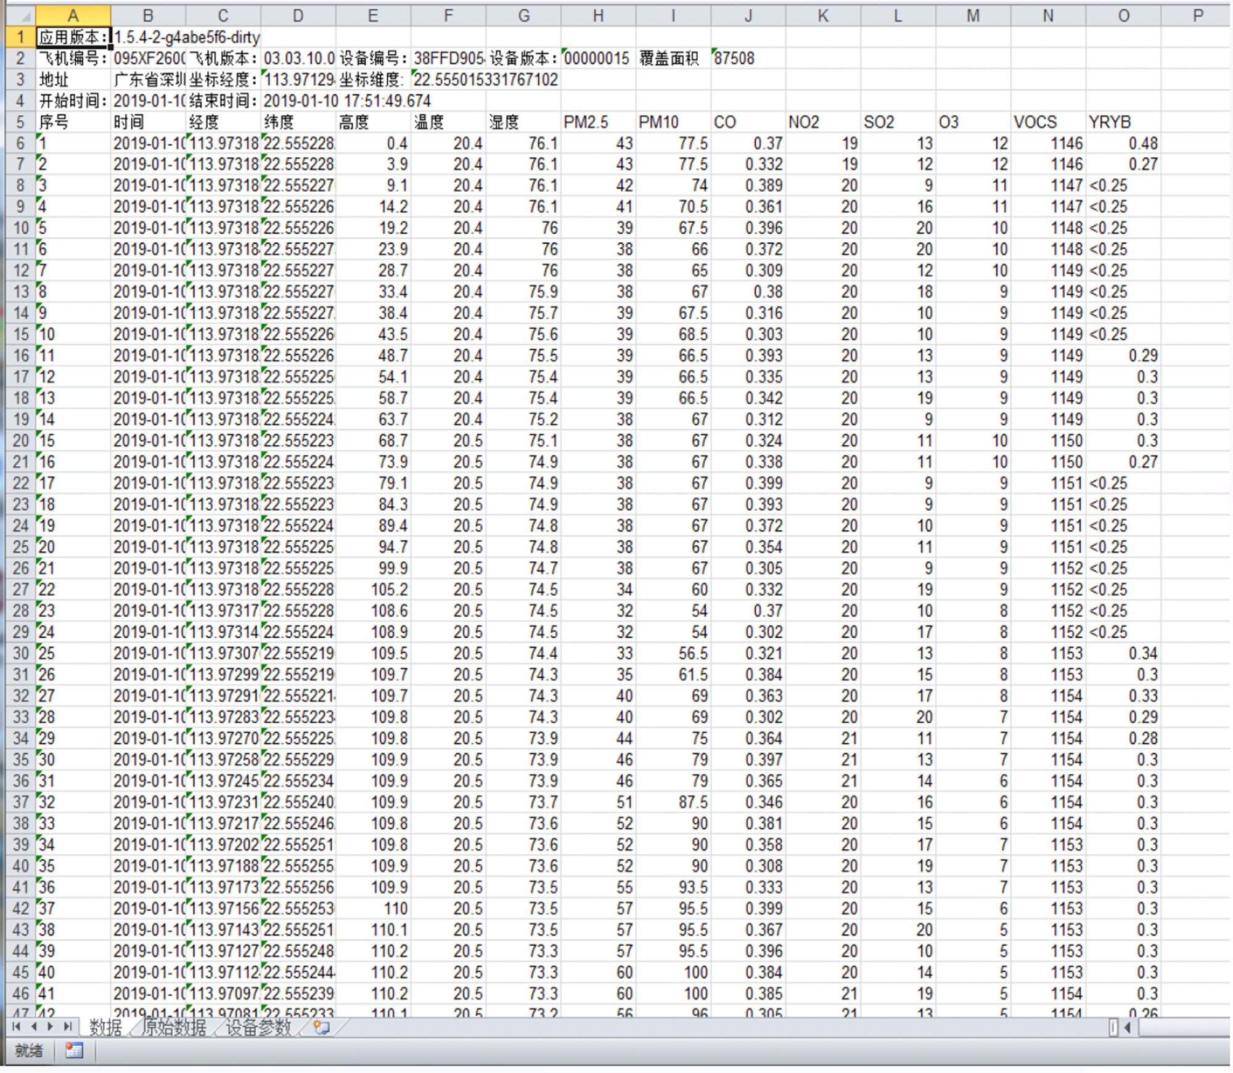Click the previous sheet navigation arrow

point(34,1027)
